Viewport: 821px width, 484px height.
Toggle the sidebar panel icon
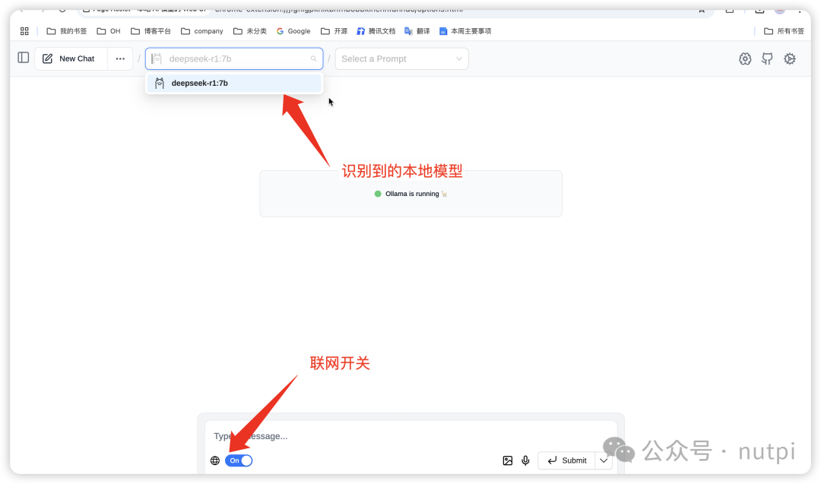[24, 59]
